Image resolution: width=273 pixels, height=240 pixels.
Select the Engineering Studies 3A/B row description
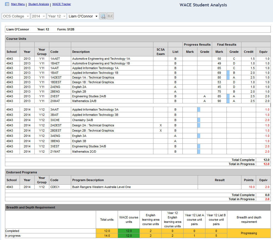point(89,146)
